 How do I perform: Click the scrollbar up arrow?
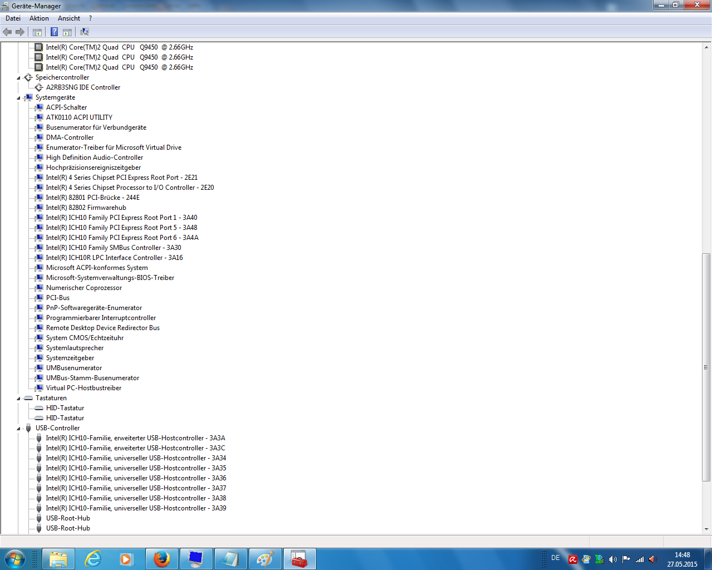click(706, 47)
